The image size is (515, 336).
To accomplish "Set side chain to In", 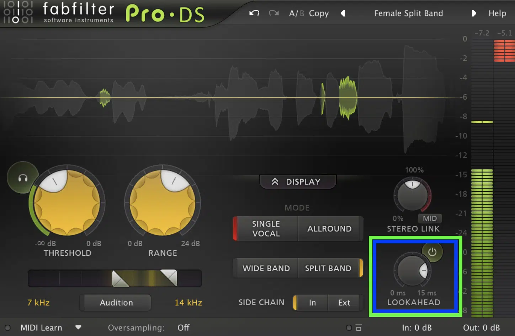I will point(312,303).
